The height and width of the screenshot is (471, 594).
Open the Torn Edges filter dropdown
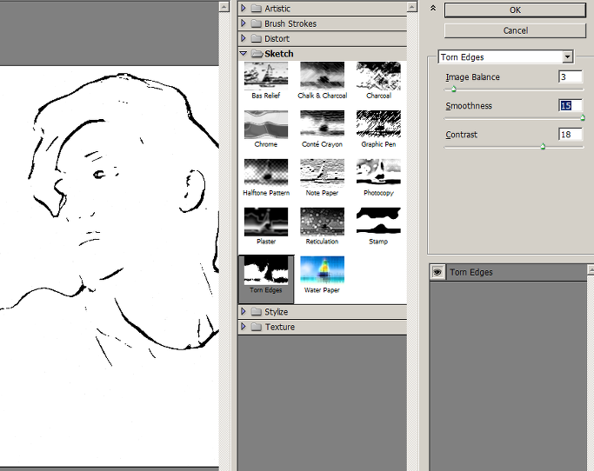pyautogui.click(x=567, y=57)
